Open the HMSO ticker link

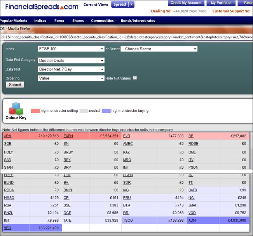coord(9,197)
